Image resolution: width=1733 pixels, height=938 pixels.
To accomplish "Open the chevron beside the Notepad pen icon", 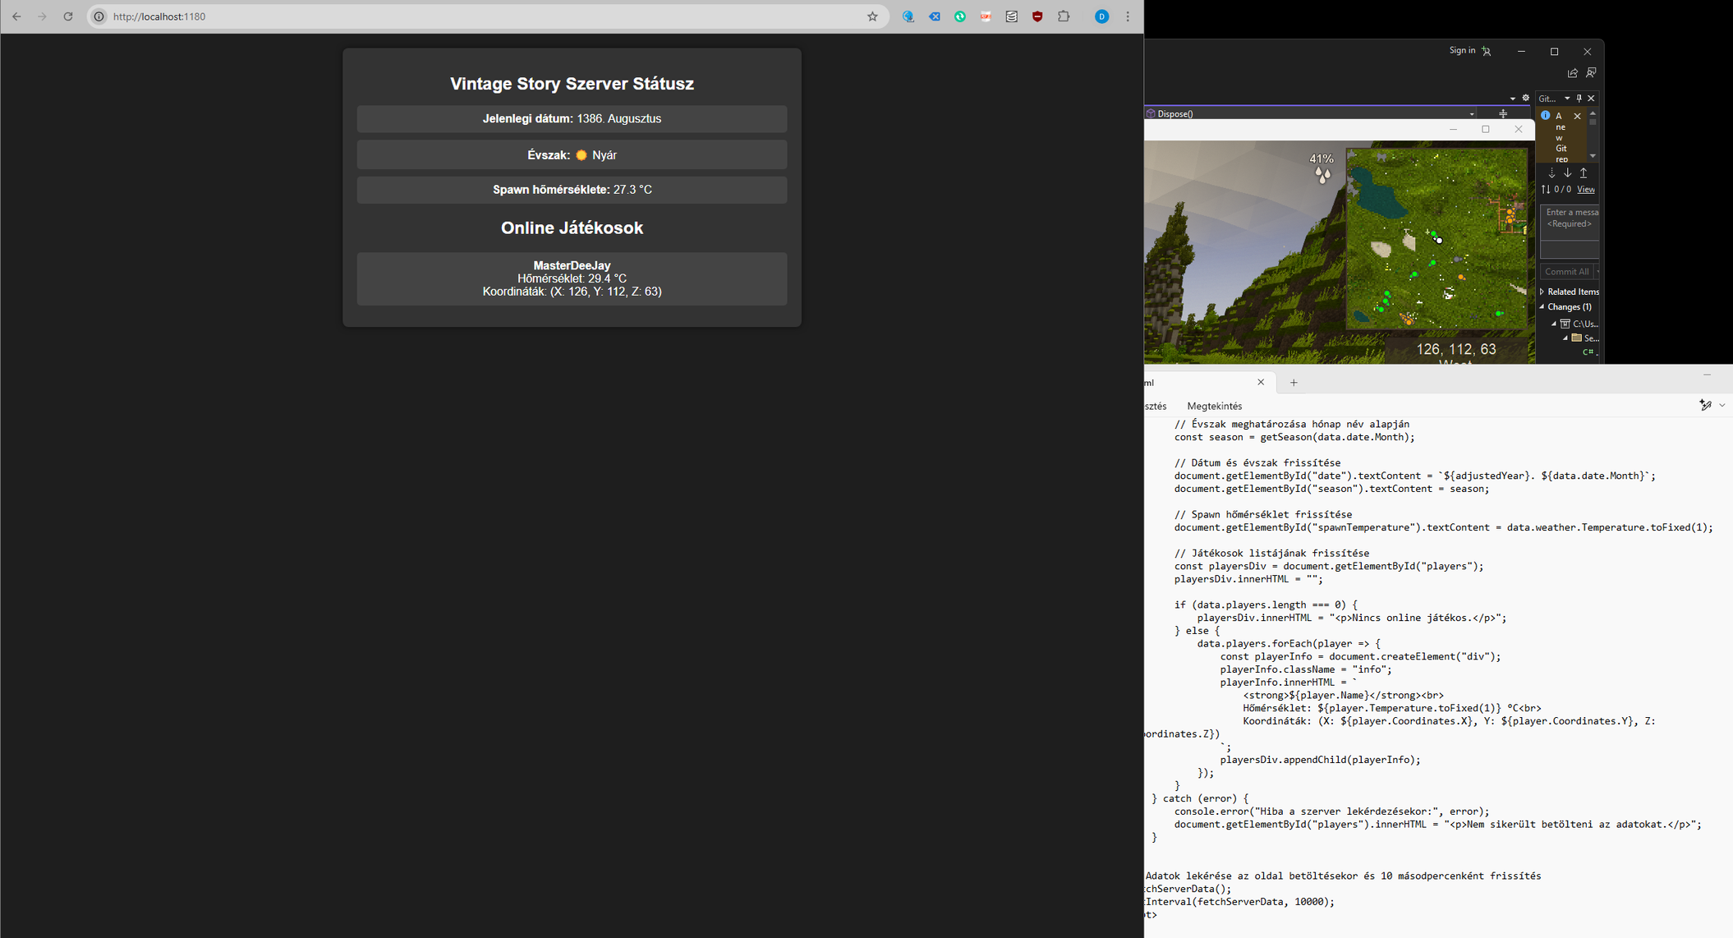I will coord(1722,405).
